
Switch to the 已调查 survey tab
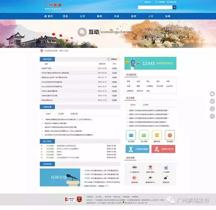click(145, 105)
